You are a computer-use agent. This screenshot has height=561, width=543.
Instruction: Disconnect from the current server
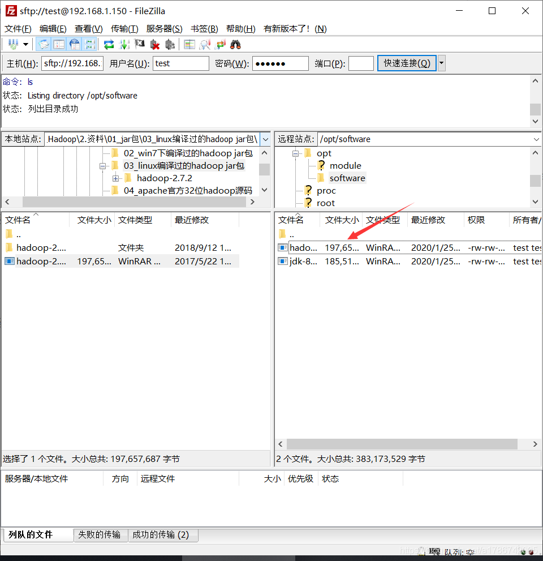[x=155, y=44]
